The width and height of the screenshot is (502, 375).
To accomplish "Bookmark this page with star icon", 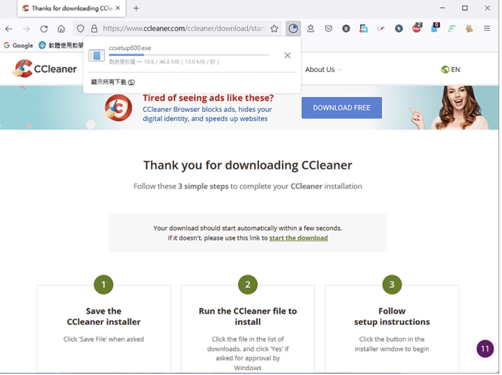I will (274, 29).
